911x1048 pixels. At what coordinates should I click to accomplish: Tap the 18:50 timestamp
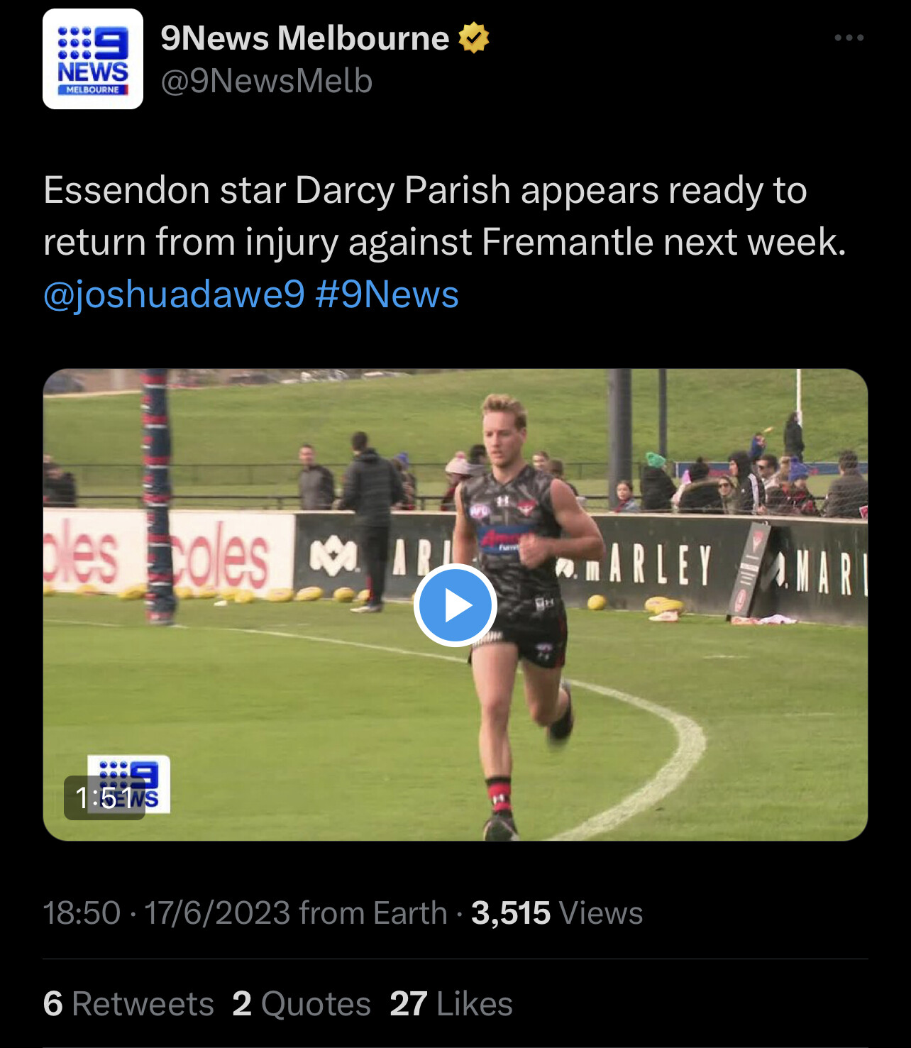[82, 912]
